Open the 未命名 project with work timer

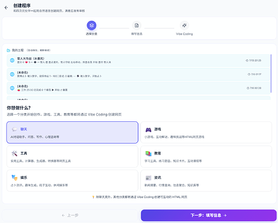coord(138,88)
